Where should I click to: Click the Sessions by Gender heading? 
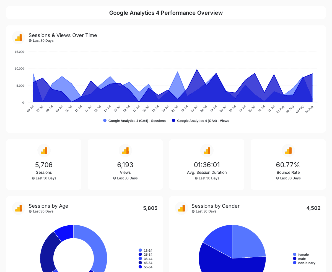tap(216, 206)
